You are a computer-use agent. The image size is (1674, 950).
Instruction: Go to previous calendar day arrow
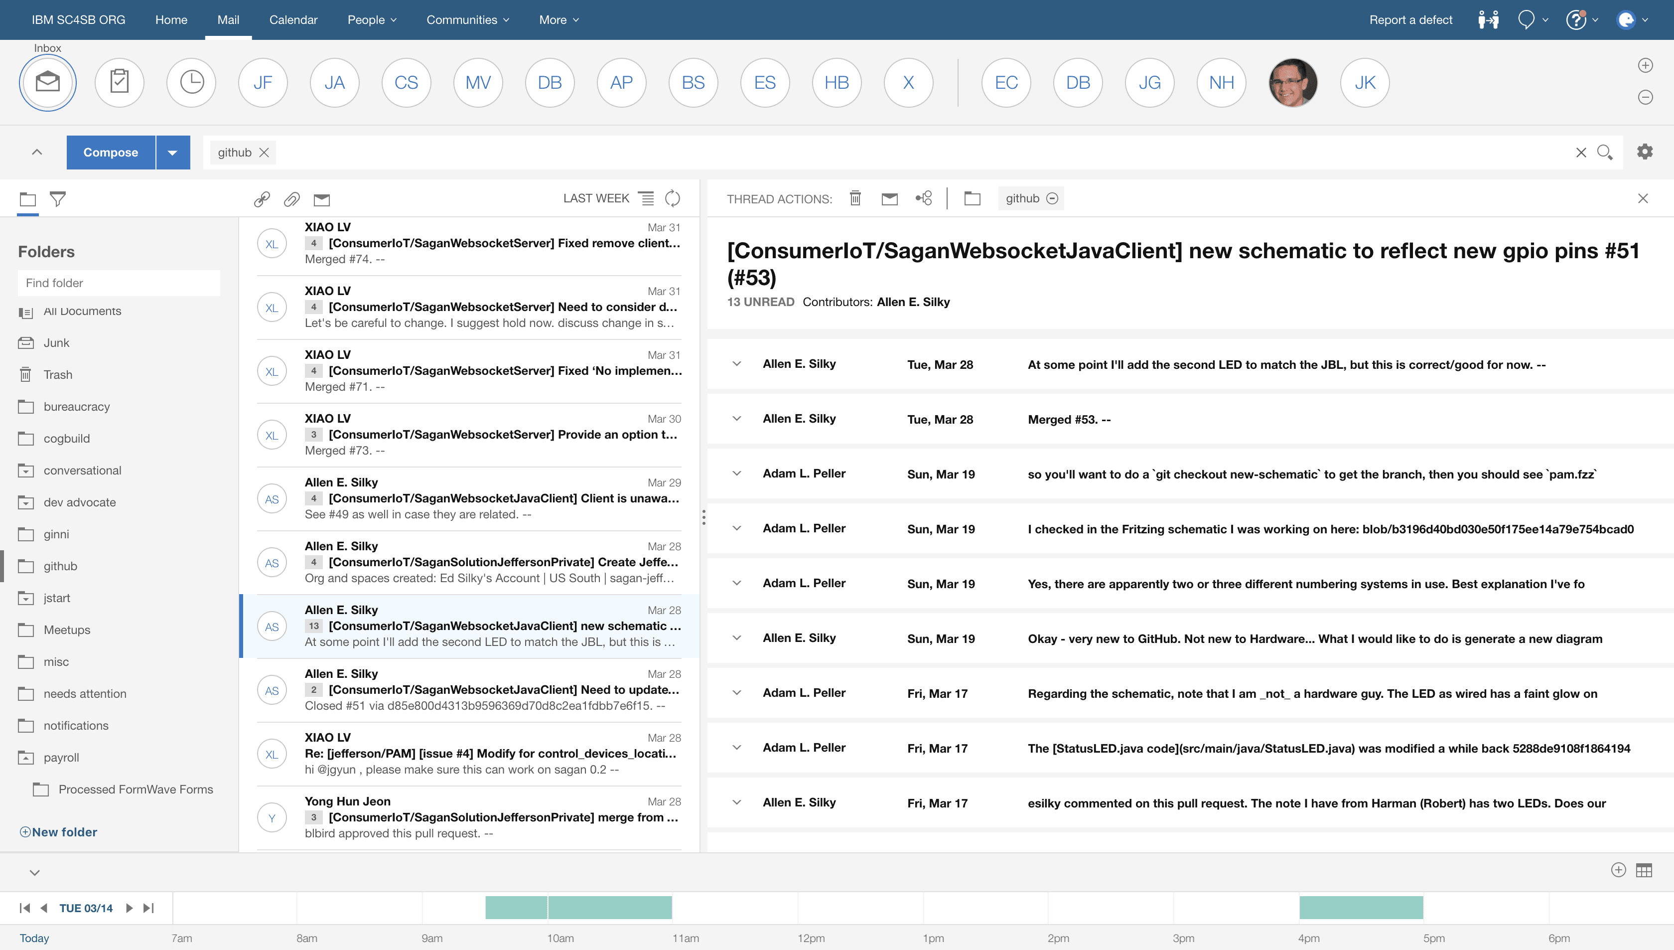44,908
